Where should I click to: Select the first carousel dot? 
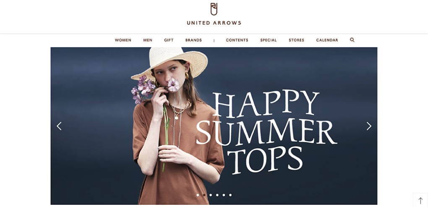coord(198,195)
